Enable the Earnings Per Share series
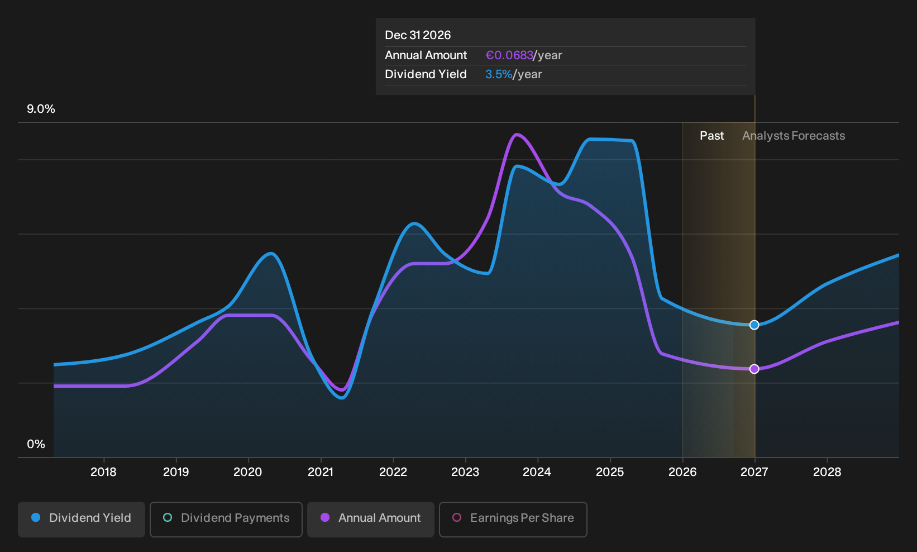This screenshot has height=552, width=917. click(513, 519)
